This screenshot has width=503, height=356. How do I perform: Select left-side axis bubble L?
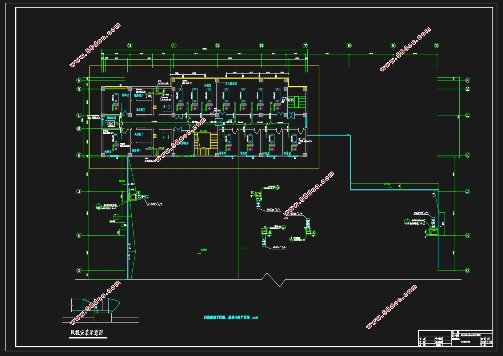[x=79, y=115]
